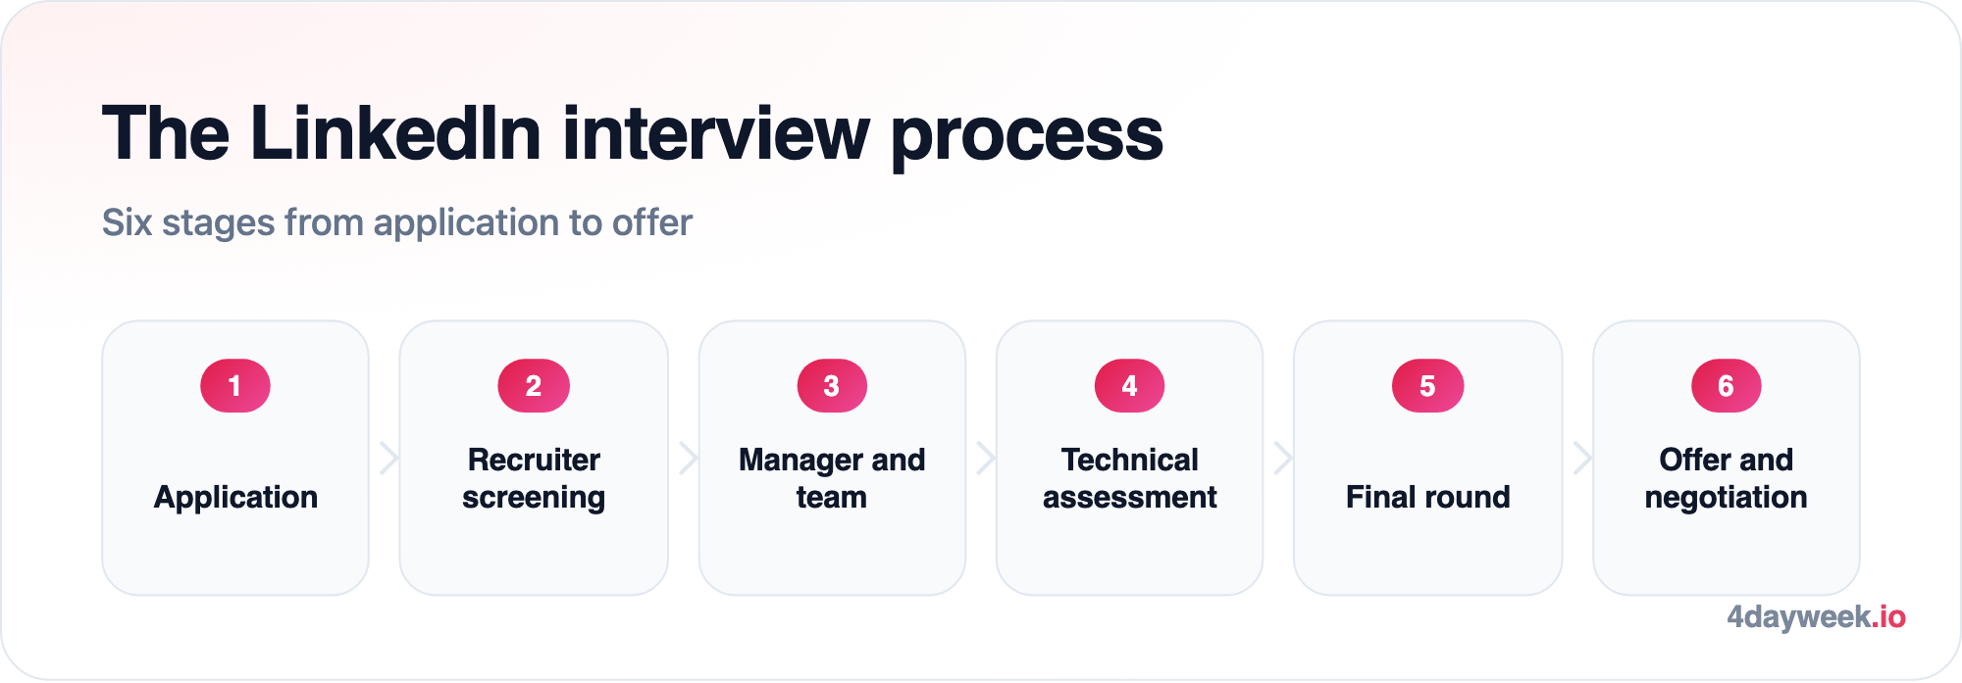The width and height of the screenshot is (1962, 683).
Task: Click the LinkedIn interview process title
Action: pos(633,134)
